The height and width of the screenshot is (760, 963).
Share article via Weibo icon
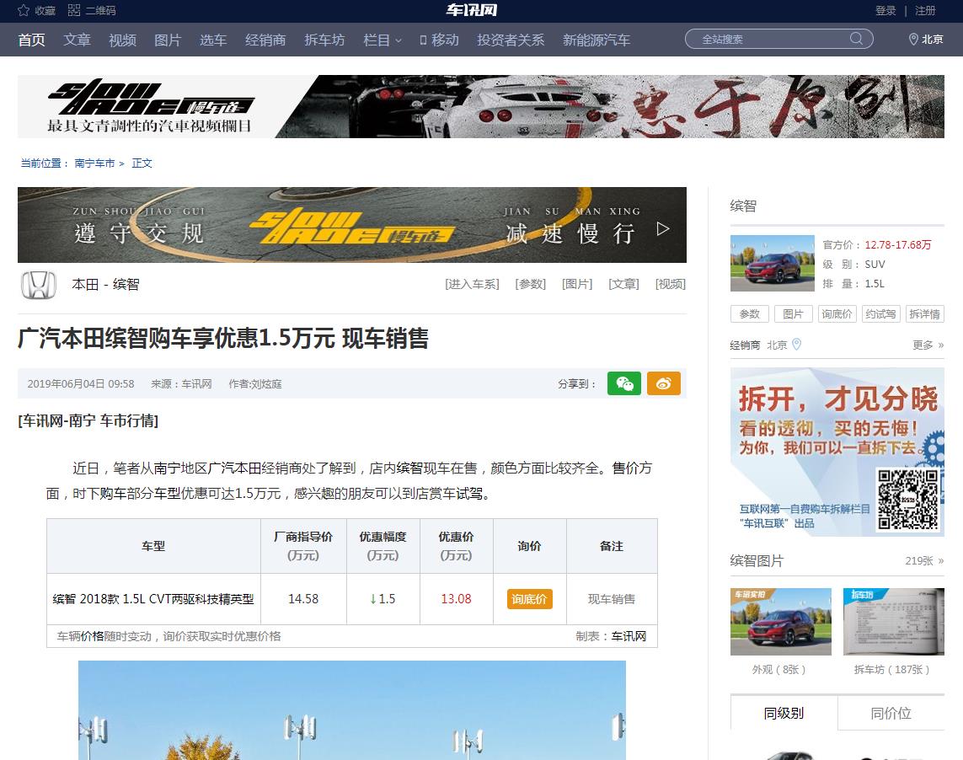[663, 383]
